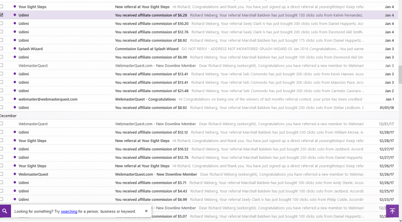Image resolution: width=402 pixels, height=222 pixels.
Task: Open 'New referral at Your Eight Steps' dated 12/28/17
Action: tap(142, 140)
